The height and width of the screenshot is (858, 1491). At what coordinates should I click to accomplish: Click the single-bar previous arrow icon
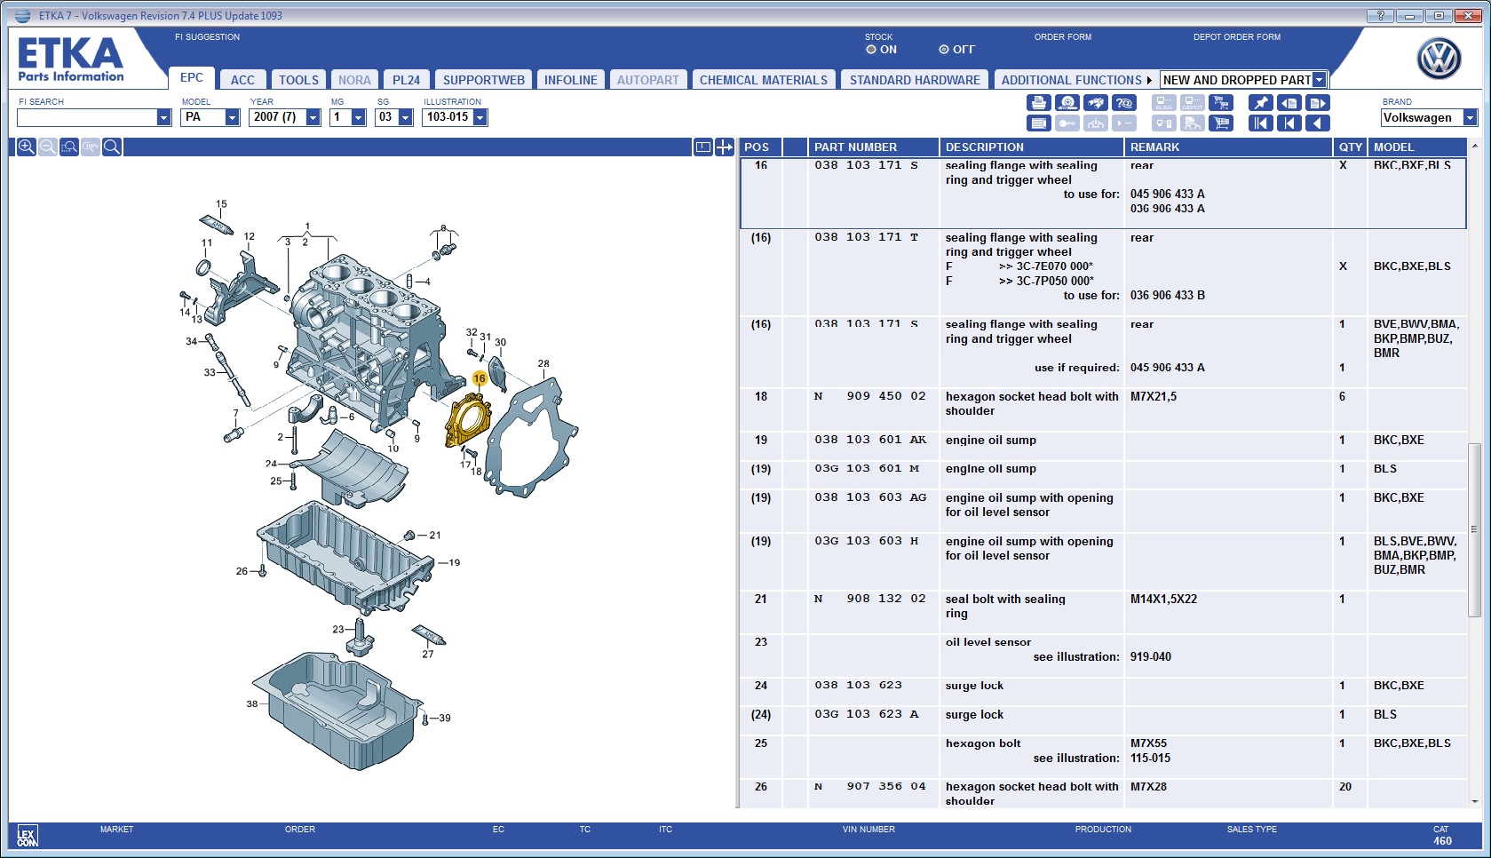coord(1289,123)
